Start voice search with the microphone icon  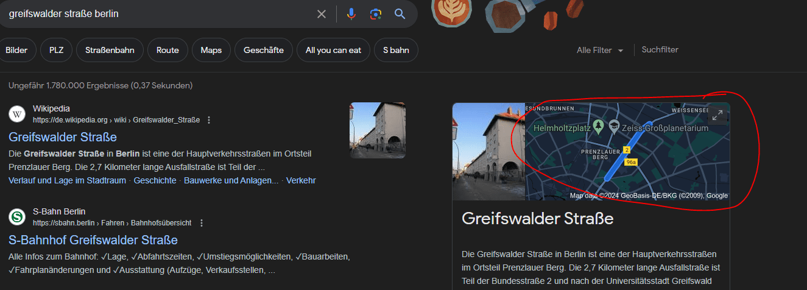click(x=351, y=14)
